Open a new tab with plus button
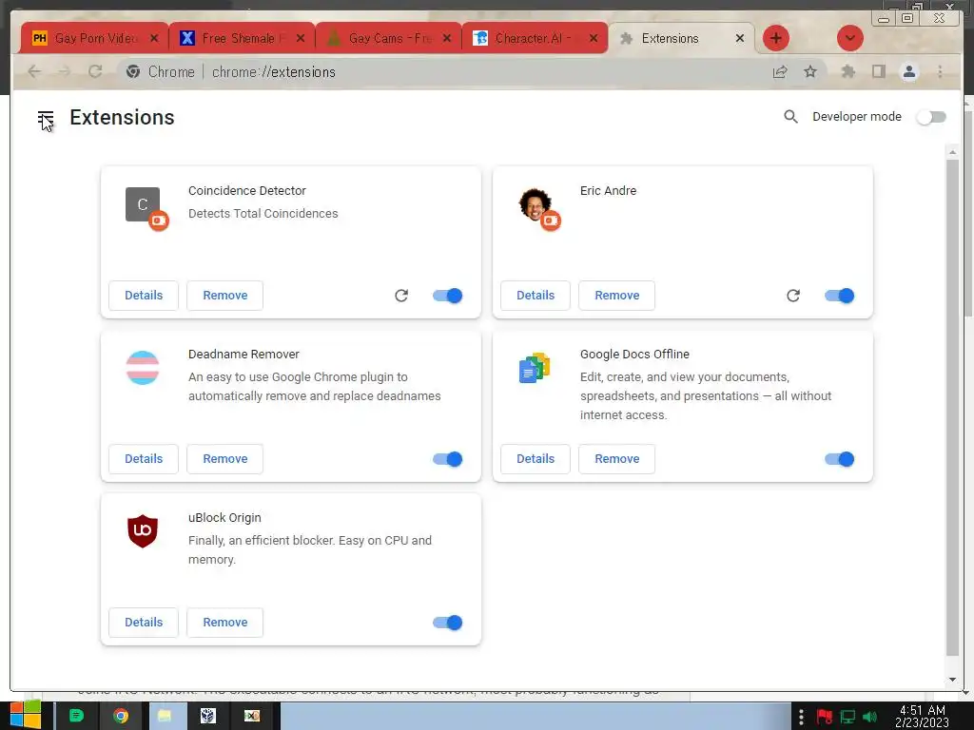 [776, 38]
